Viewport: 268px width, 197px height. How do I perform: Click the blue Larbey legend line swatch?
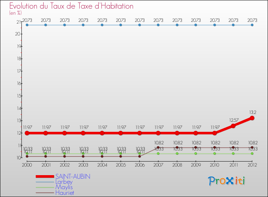coord(45,182)
